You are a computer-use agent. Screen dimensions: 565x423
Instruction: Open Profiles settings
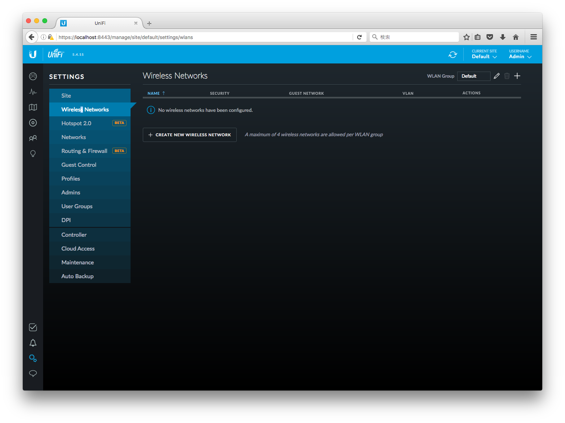[90, 179]
